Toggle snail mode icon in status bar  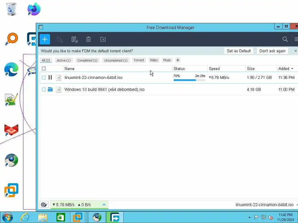tap(44, 205)
